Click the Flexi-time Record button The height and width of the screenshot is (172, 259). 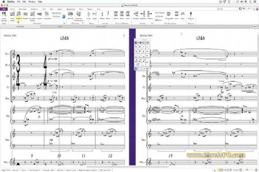pos(71,16)
